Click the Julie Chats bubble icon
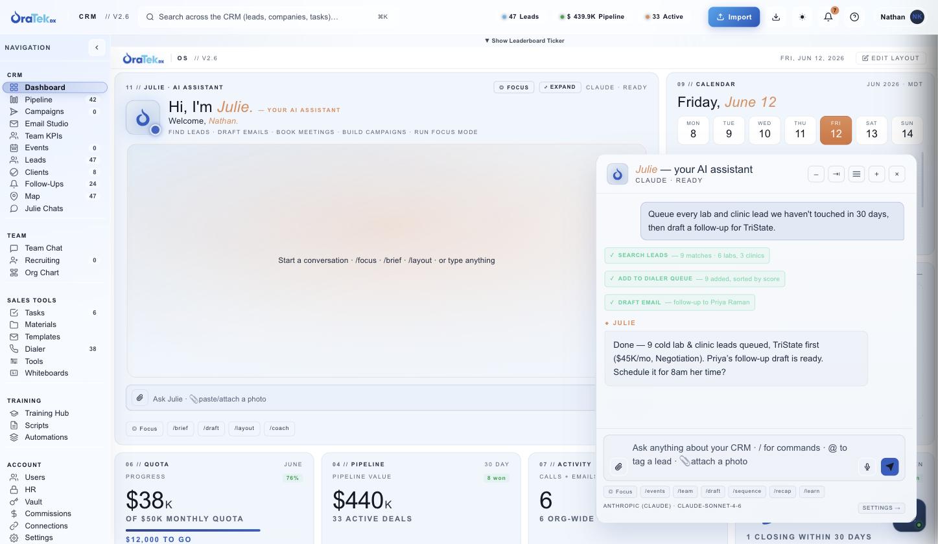 click(14, 209)
